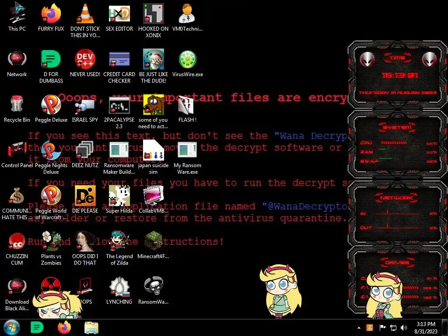Open the D FOR DUMBASS green icon
The image size is (448, 336).
coord(51,66)
